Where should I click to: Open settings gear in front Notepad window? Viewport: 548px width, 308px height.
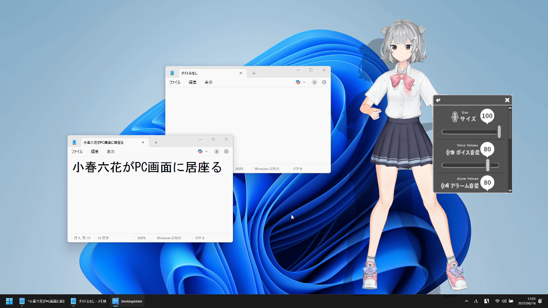[226, 151]
